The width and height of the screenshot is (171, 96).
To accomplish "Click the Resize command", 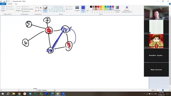I will [27, 9].
